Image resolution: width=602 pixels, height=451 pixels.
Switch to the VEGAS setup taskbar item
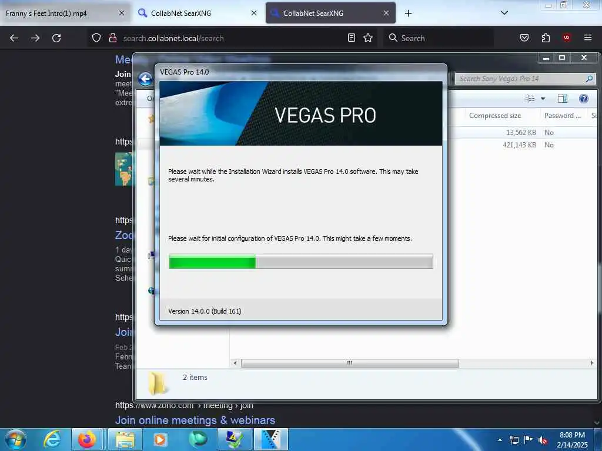[270, 439]
